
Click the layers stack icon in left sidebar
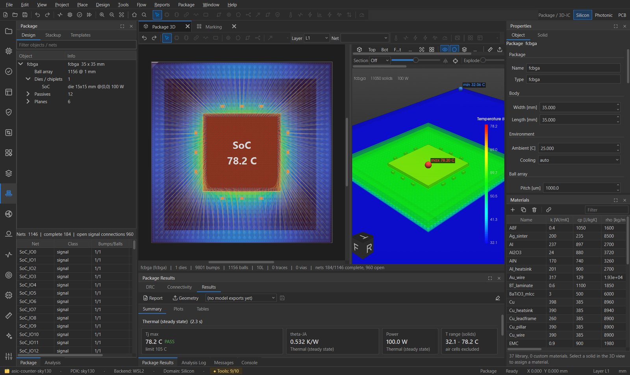(x=8, y=173)
